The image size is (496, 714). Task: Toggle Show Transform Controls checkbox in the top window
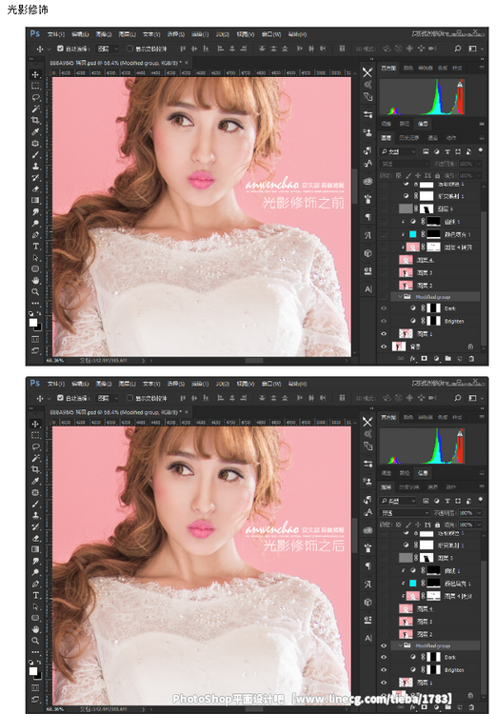pyautogui.click(x=129, y=49)
